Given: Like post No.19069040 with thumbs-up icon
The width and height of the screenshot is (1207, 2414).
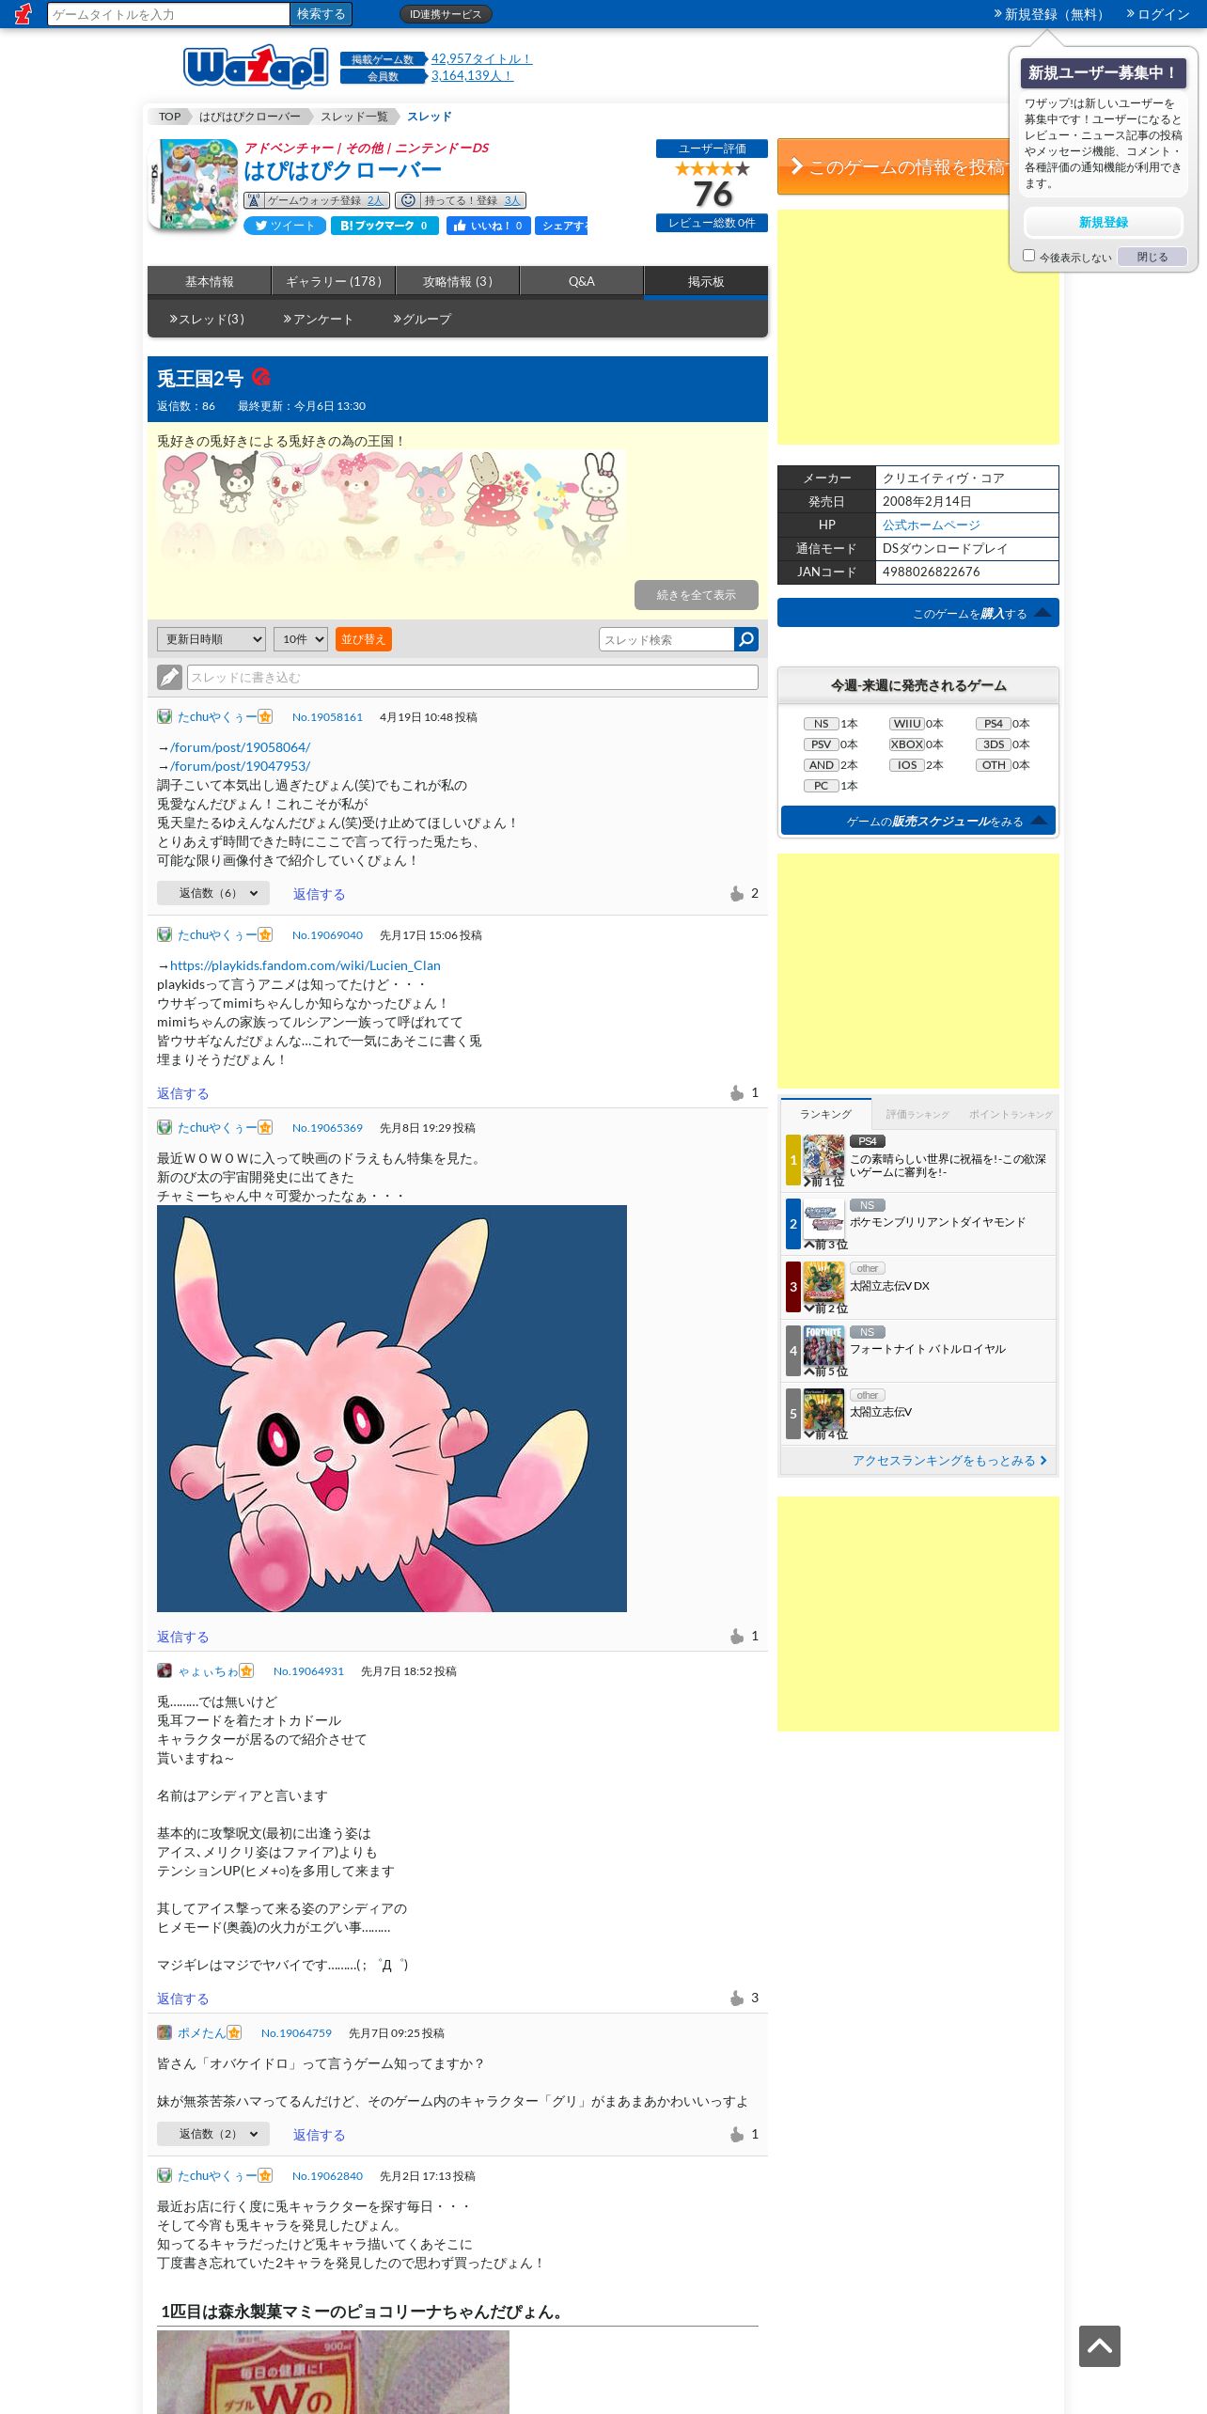Looking at the screenshot, I should [x=737, y=1092].
